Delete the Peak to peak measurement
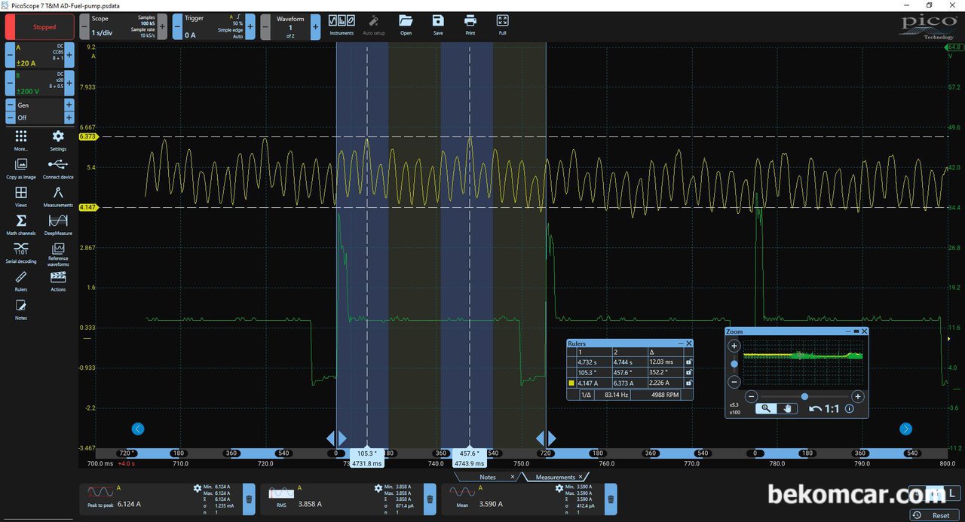 pyautogui.click(x=249, y=499)
